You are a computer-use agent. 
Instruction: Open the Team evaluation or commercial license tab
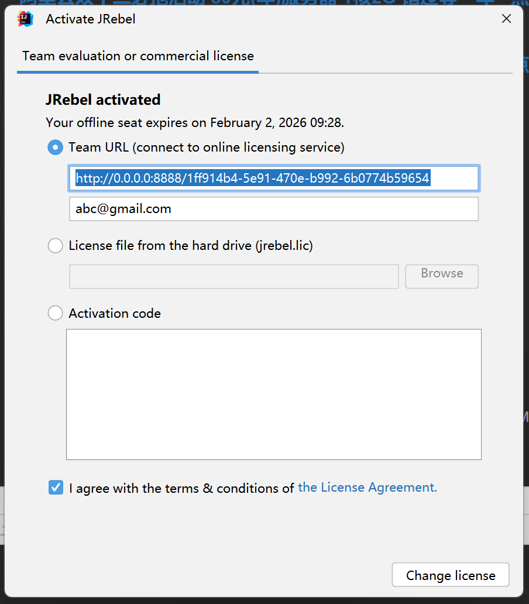138,56
